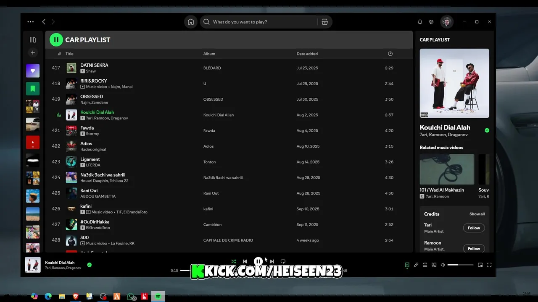Toggle shuffle in the player controls
Screen dimensions: 538x302
click(233, 261)
